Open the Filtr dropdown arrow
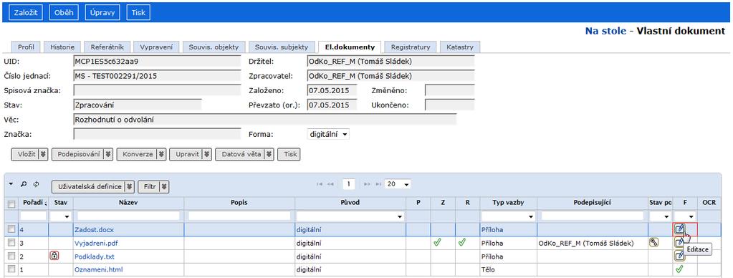 [163, 187]
